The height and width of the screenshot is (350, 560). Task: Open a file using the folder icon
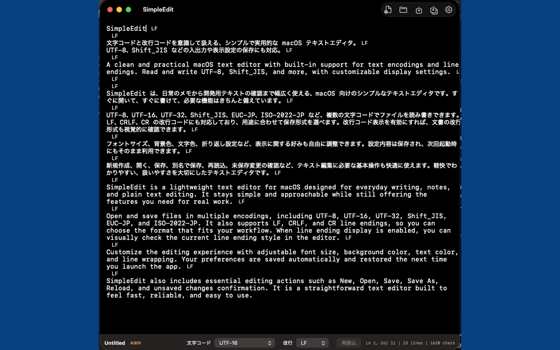403,10
